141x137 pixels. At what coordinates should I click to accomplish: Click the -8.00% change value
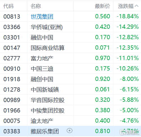point(129,79)
